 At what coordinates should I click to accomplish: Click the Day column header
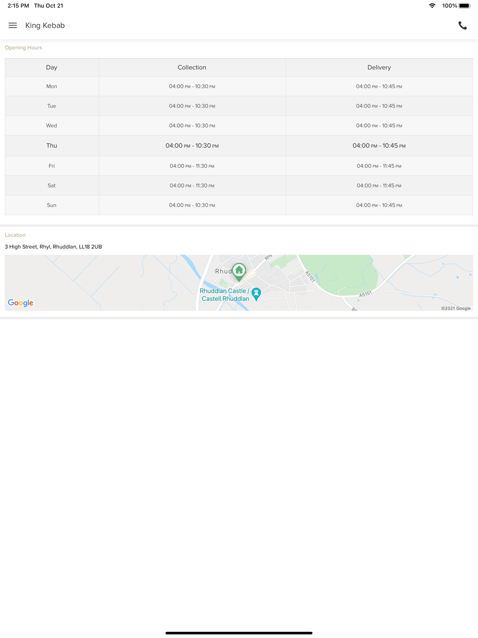click(x=52, y=67)
